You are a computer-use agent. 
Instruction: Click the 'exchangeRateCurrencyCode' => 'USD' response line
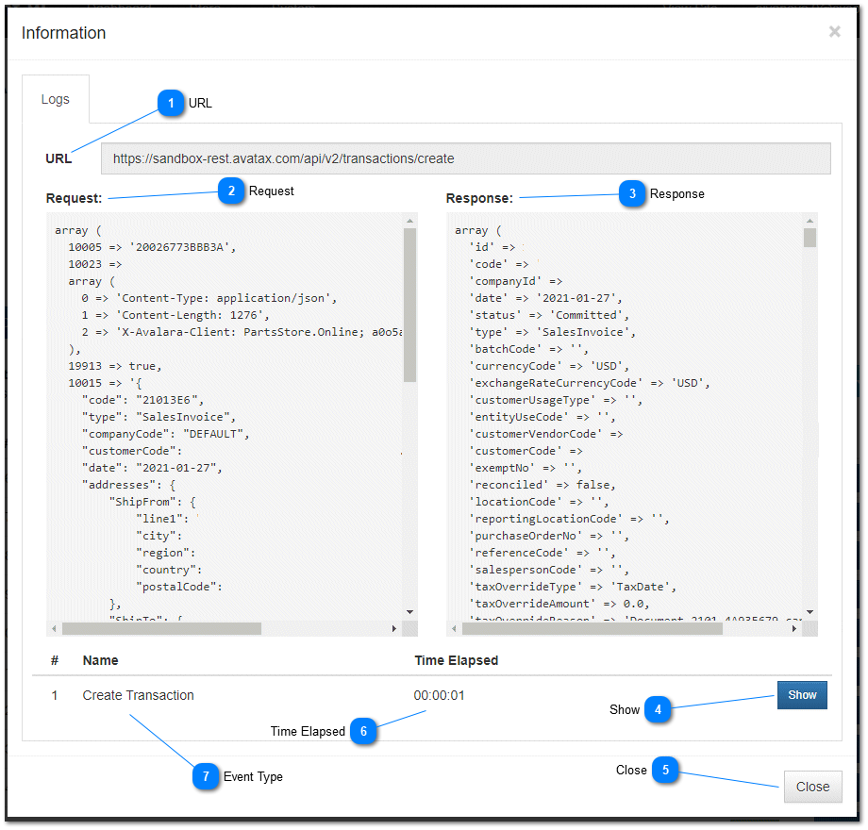pyautogui.click(x=590, y=382)
